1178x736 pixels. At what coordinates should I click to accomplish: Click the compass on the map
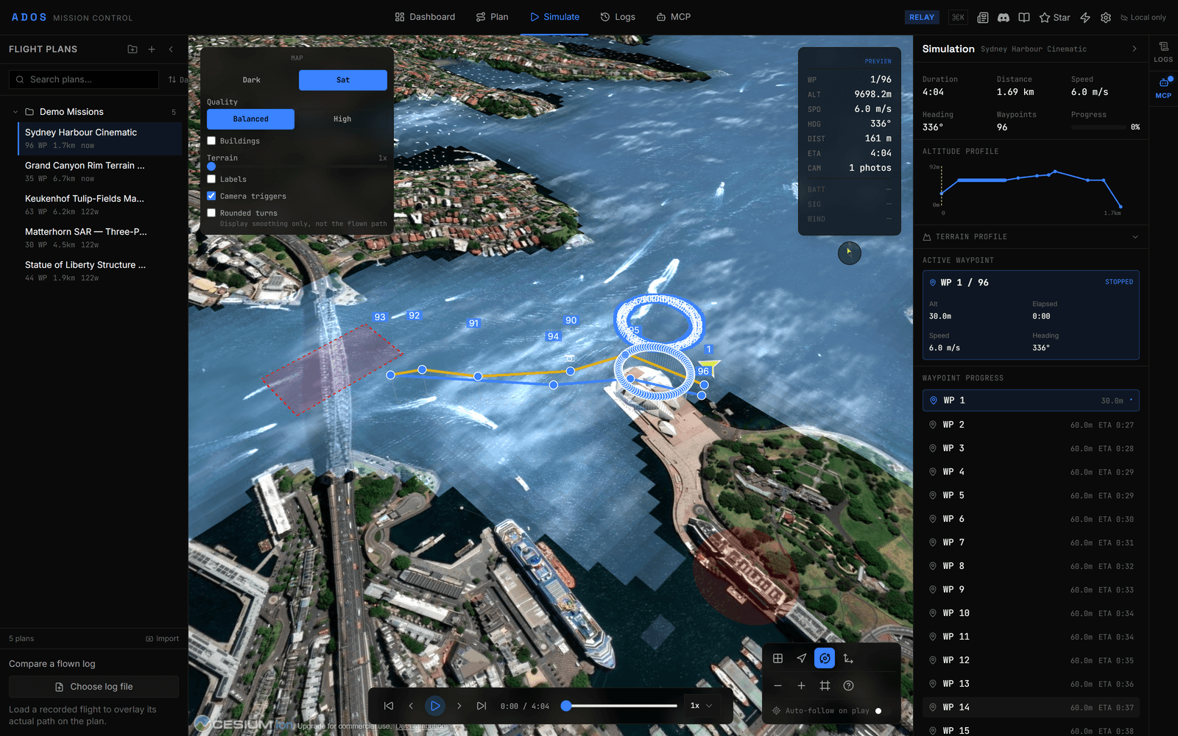[850, 253]
